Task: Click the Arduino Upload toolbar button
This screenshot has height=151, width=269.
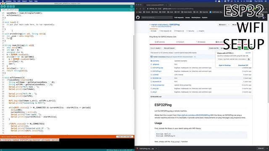Action: (x=5, y=7)
